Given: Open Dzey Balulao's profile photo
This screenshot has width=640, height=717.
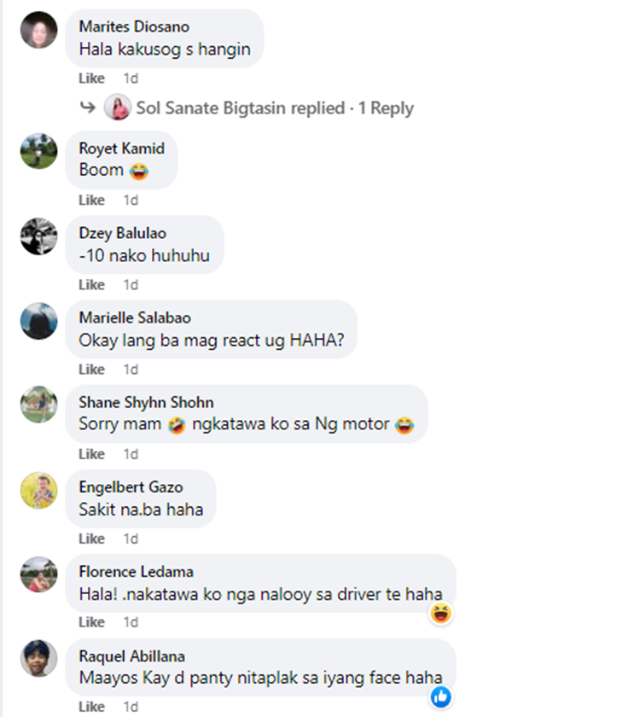Looking at the screenshot, I should (39, 236).
